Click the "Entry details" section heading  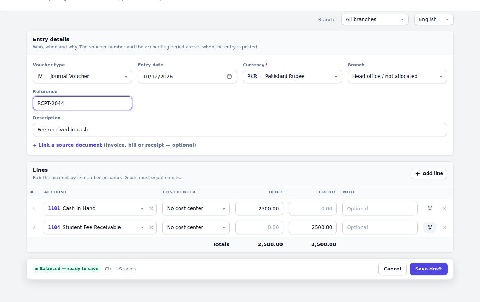51,39
